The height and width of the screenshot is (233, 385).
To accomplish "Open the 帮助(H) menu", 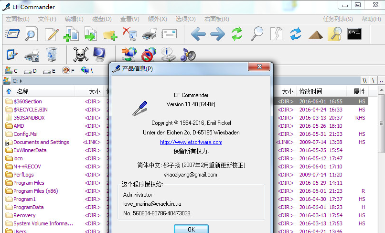I will 371,19.
